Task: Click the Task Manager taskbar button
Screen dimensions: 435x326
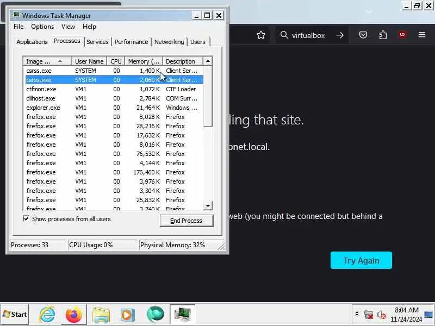Action: 182,315
